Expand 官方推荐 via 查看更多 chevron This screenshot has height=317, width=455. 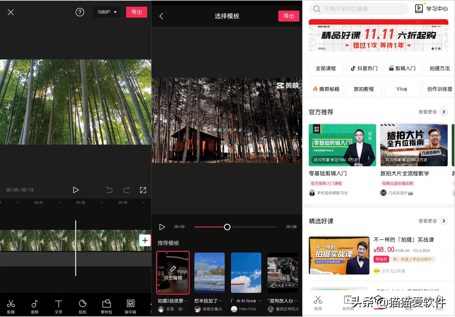point(444,112)
